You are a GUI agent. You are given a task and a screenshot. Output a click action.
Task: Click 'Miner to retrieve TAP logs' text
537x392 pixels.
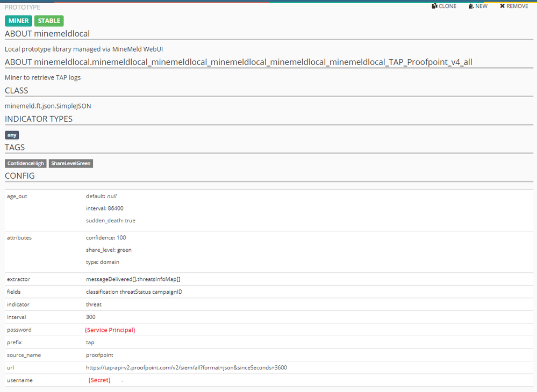click(x=43, y=78)
